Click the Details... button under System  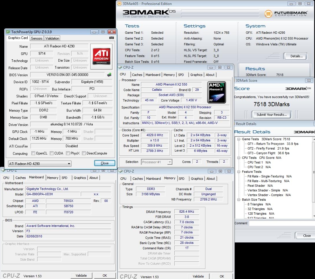(x=296, y=56)
